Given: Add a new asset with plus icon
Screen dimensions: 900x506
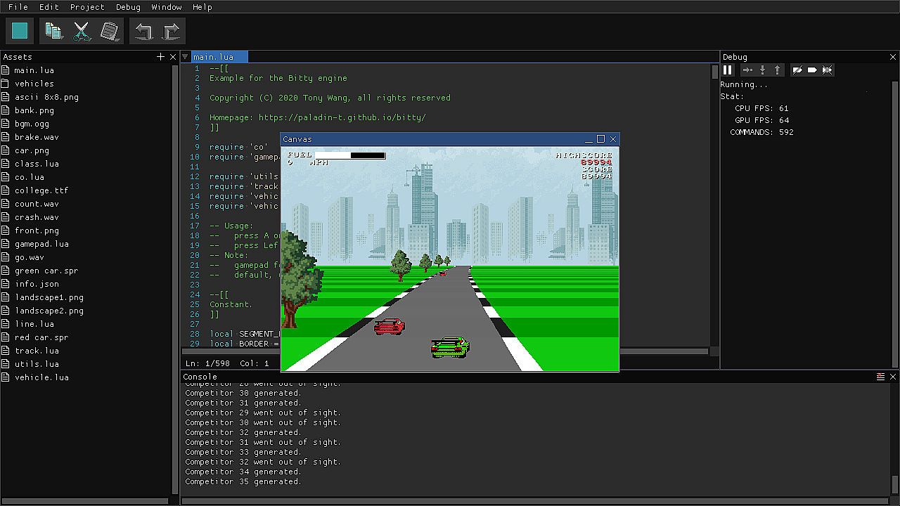Looking at the screenshot, I should [x=160, y=57].
